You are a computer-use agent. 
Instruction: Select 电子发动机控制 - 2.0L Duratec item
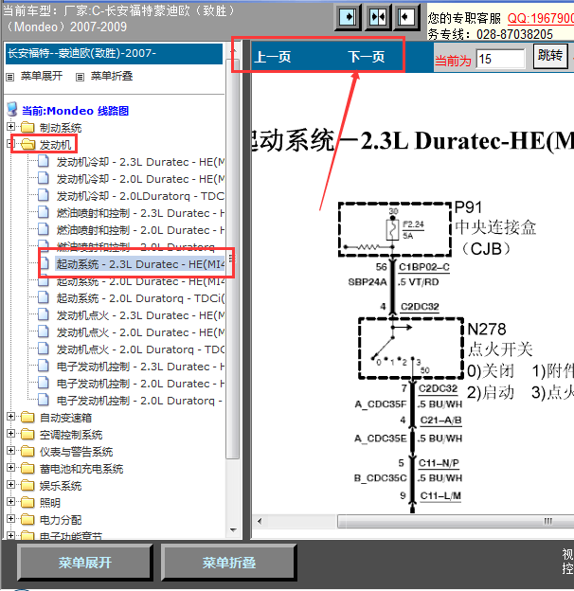140,384
